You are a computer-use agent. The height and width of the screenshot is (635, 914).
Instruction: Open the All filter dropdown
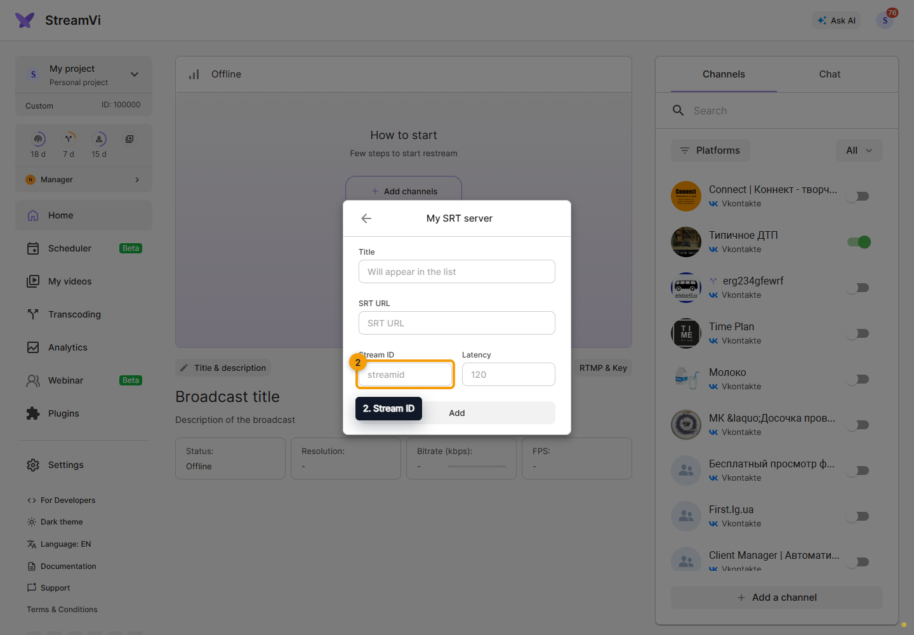point(859,150)
